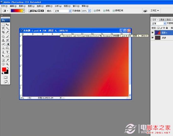
Task: Select the Hand tool
Action: pyautogui.click(x=3, y=64)
